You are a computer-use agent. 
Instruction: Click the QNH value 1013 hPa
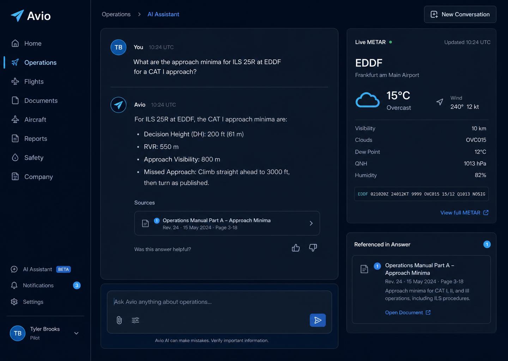(475, 164)
